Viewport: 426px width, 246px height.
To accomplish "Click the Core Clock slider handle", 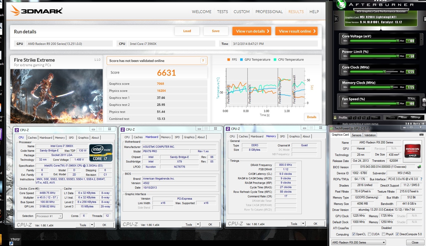I will pos(384,72).
